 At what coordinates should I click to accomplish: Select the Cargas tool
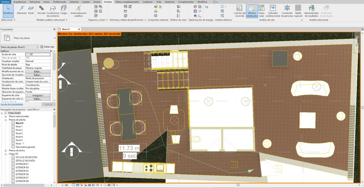click(64, 10)
